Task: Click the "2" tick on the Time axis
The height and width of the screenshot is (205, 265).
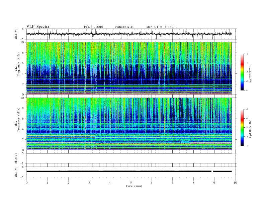Action: point(68,183)
